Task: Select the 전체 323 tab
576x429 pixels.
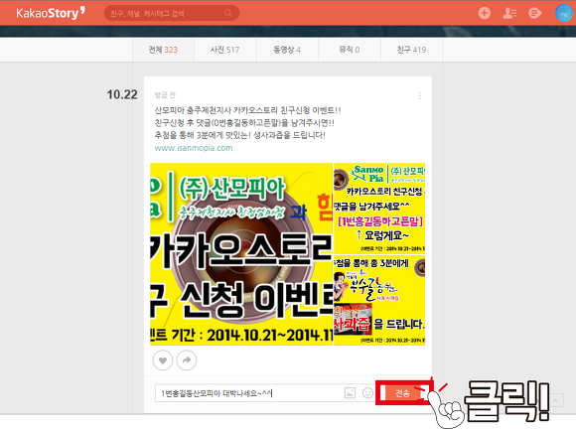Action: tap(163, 50)
